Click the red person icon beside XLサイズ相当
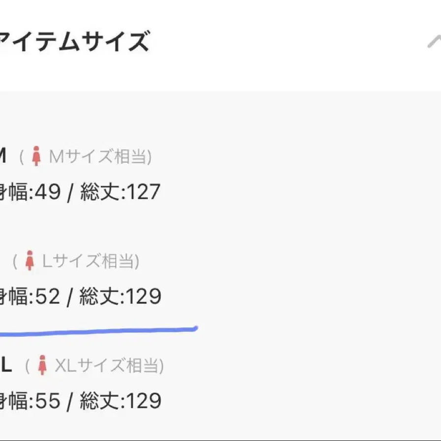 pos(42,365)
